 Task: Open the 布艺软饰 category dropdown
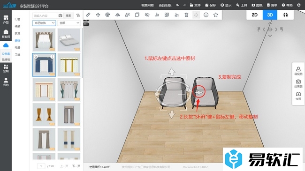coord(44,23)
